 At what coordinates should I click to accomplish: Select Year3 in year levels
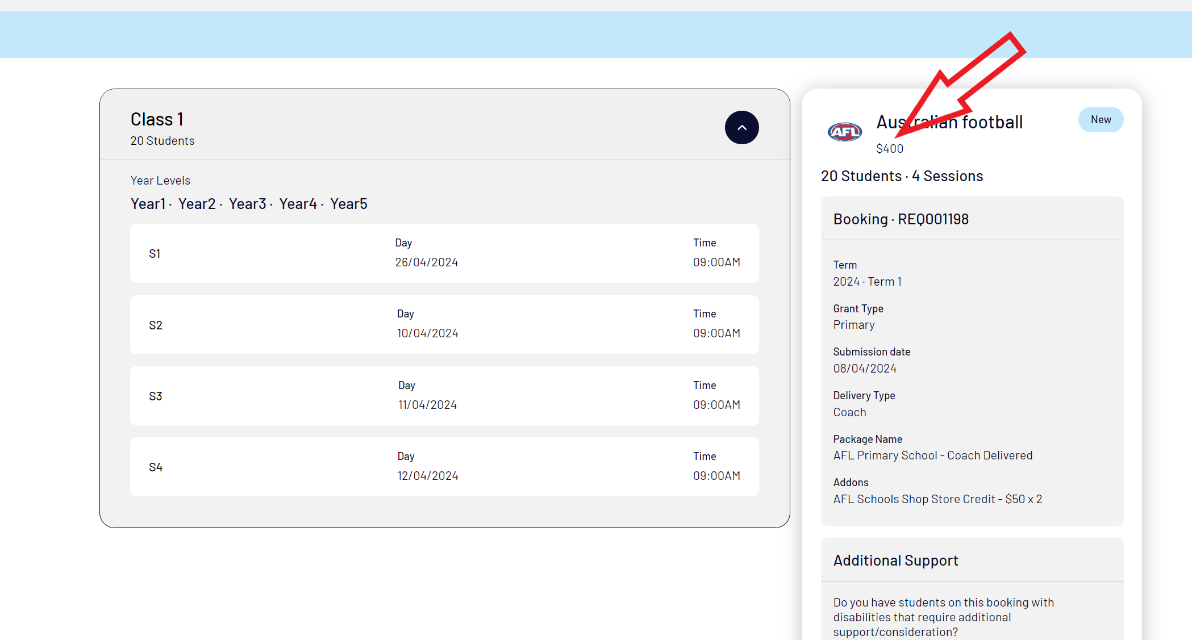point(247,204)
